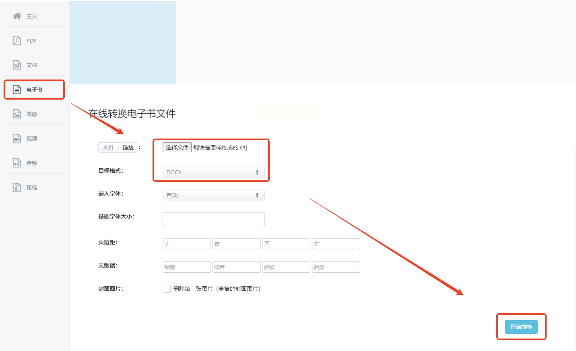Click the 作者 metadata field
Screen dimensions: 576x351
pos(237,267)
